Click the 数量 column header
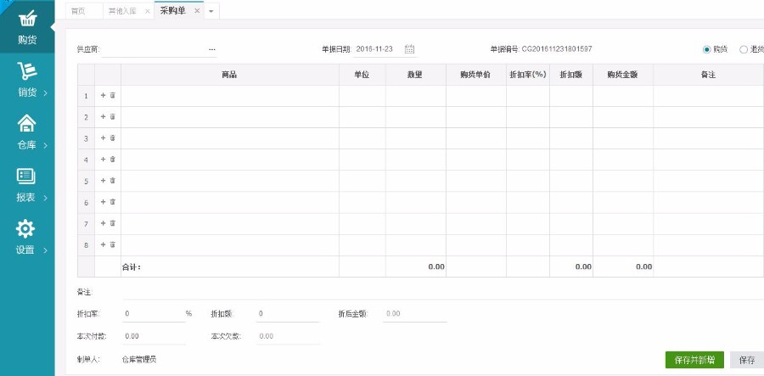This screenshot has height=376, width=764. coord(416,75)
